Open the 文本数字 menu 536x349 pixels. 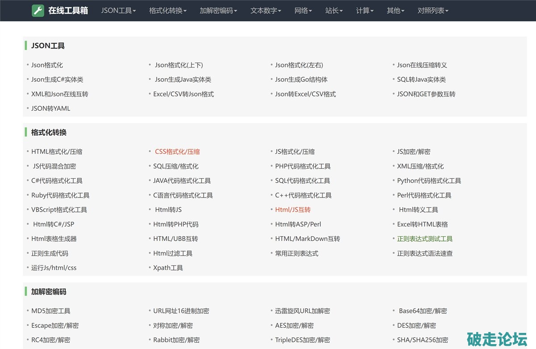(x=266, y=11)
